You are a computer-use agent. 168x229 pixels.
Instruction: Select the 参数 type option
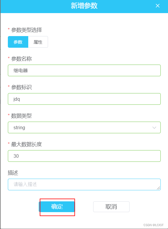[x=18, y=42]
